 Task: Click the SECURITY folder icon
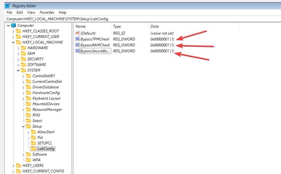(23, 59)
